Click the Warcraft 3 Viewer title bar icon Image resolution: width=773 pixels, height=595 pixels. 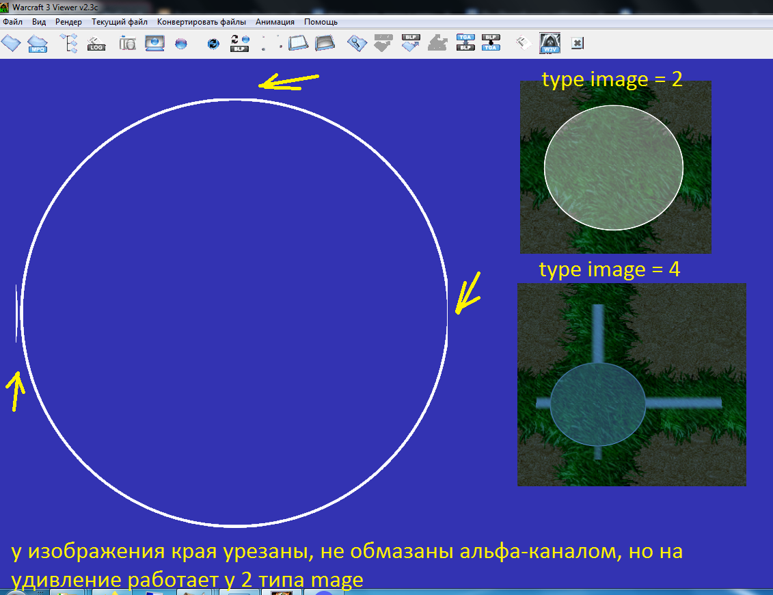point(4,8)
